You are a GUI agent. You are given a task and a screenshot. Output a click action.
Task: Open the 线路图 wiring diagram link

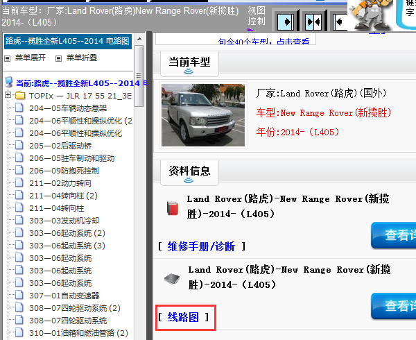[x=183, y=317]
